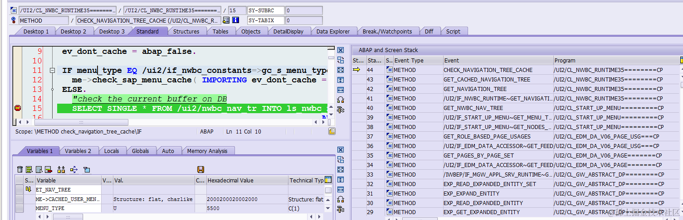Close the source code tool via top X icon
683x220 pixels.
[x=341, y=50]
